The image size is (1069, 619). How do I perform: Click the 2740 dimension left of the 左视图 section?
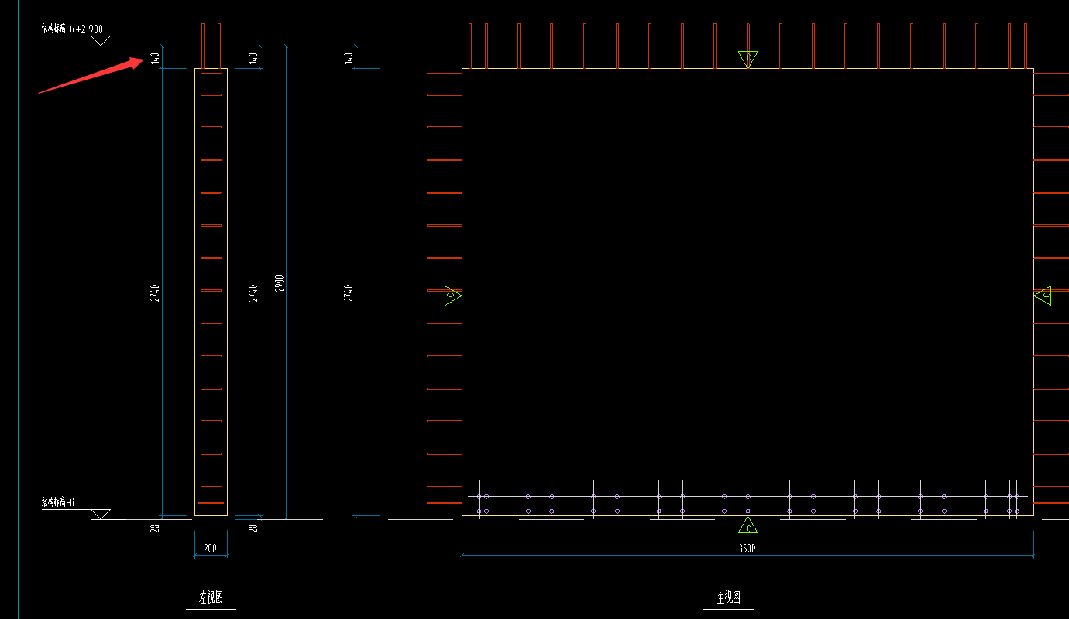[x=156, y=292]
